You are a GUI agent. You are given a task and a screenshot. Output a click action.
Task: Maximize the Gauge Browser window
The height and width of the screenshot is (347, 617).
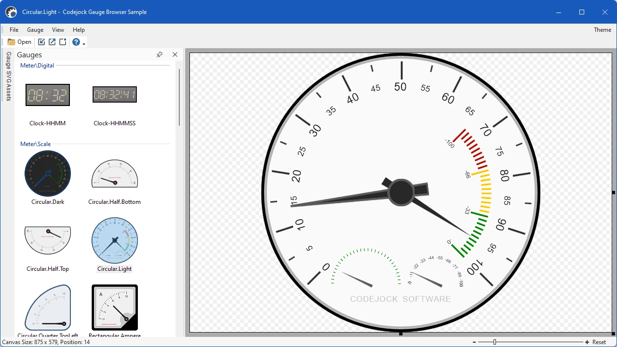pyautogui.click(x=582, y=12)
